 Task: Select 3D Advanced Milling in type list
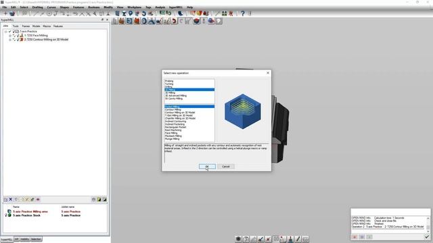176,96
